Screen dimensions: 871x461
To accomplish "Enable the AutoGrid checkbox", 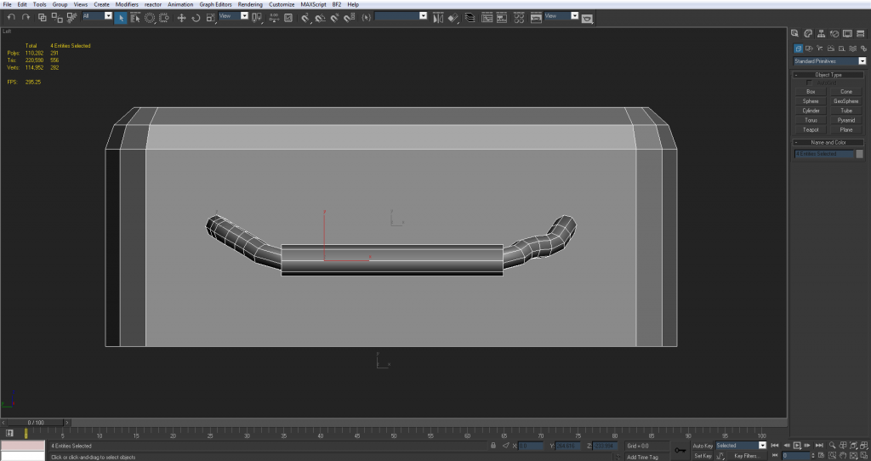I will coord(810,83).
